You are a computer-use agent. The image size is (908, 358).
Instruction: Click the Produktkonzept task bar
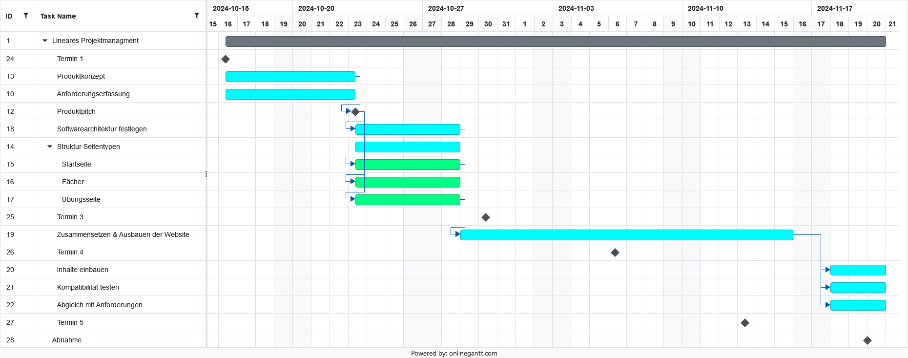[x=290, y=77]
